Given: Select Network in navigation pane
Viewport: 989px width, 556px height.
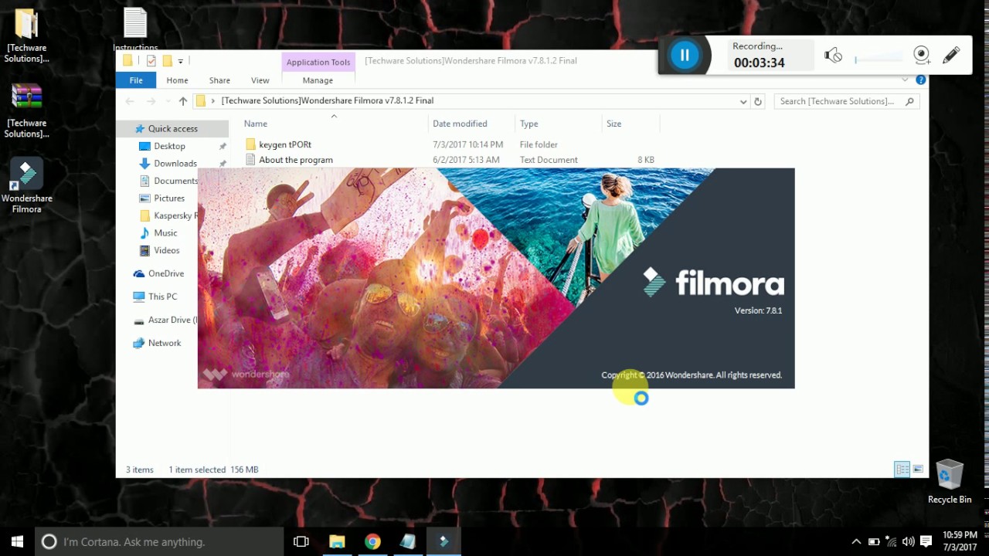Looking at the screenshot, I should 165,343.
